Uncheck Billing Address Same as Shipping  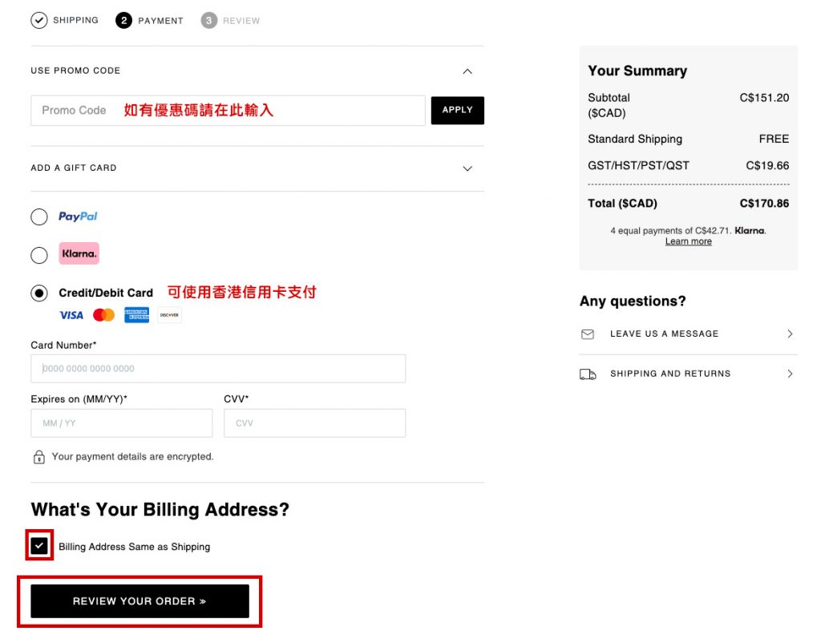(40, 546)
